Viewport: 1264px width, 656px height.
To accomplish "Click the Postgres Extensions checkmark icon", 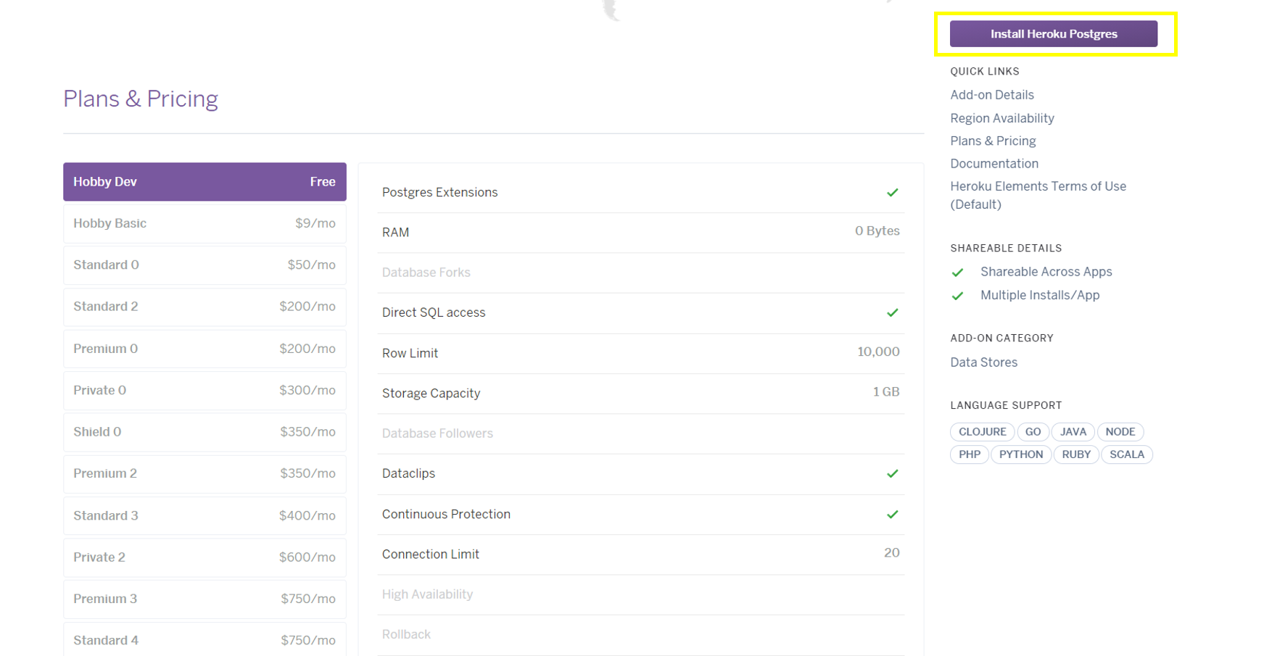I will click(892, 193).
